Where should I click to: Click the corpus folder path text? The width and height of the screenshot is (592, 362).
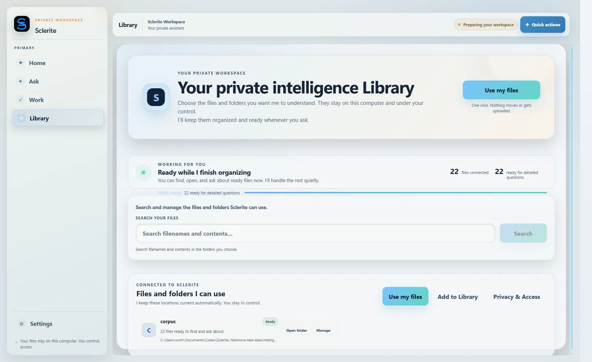click(x=219, y=340)
